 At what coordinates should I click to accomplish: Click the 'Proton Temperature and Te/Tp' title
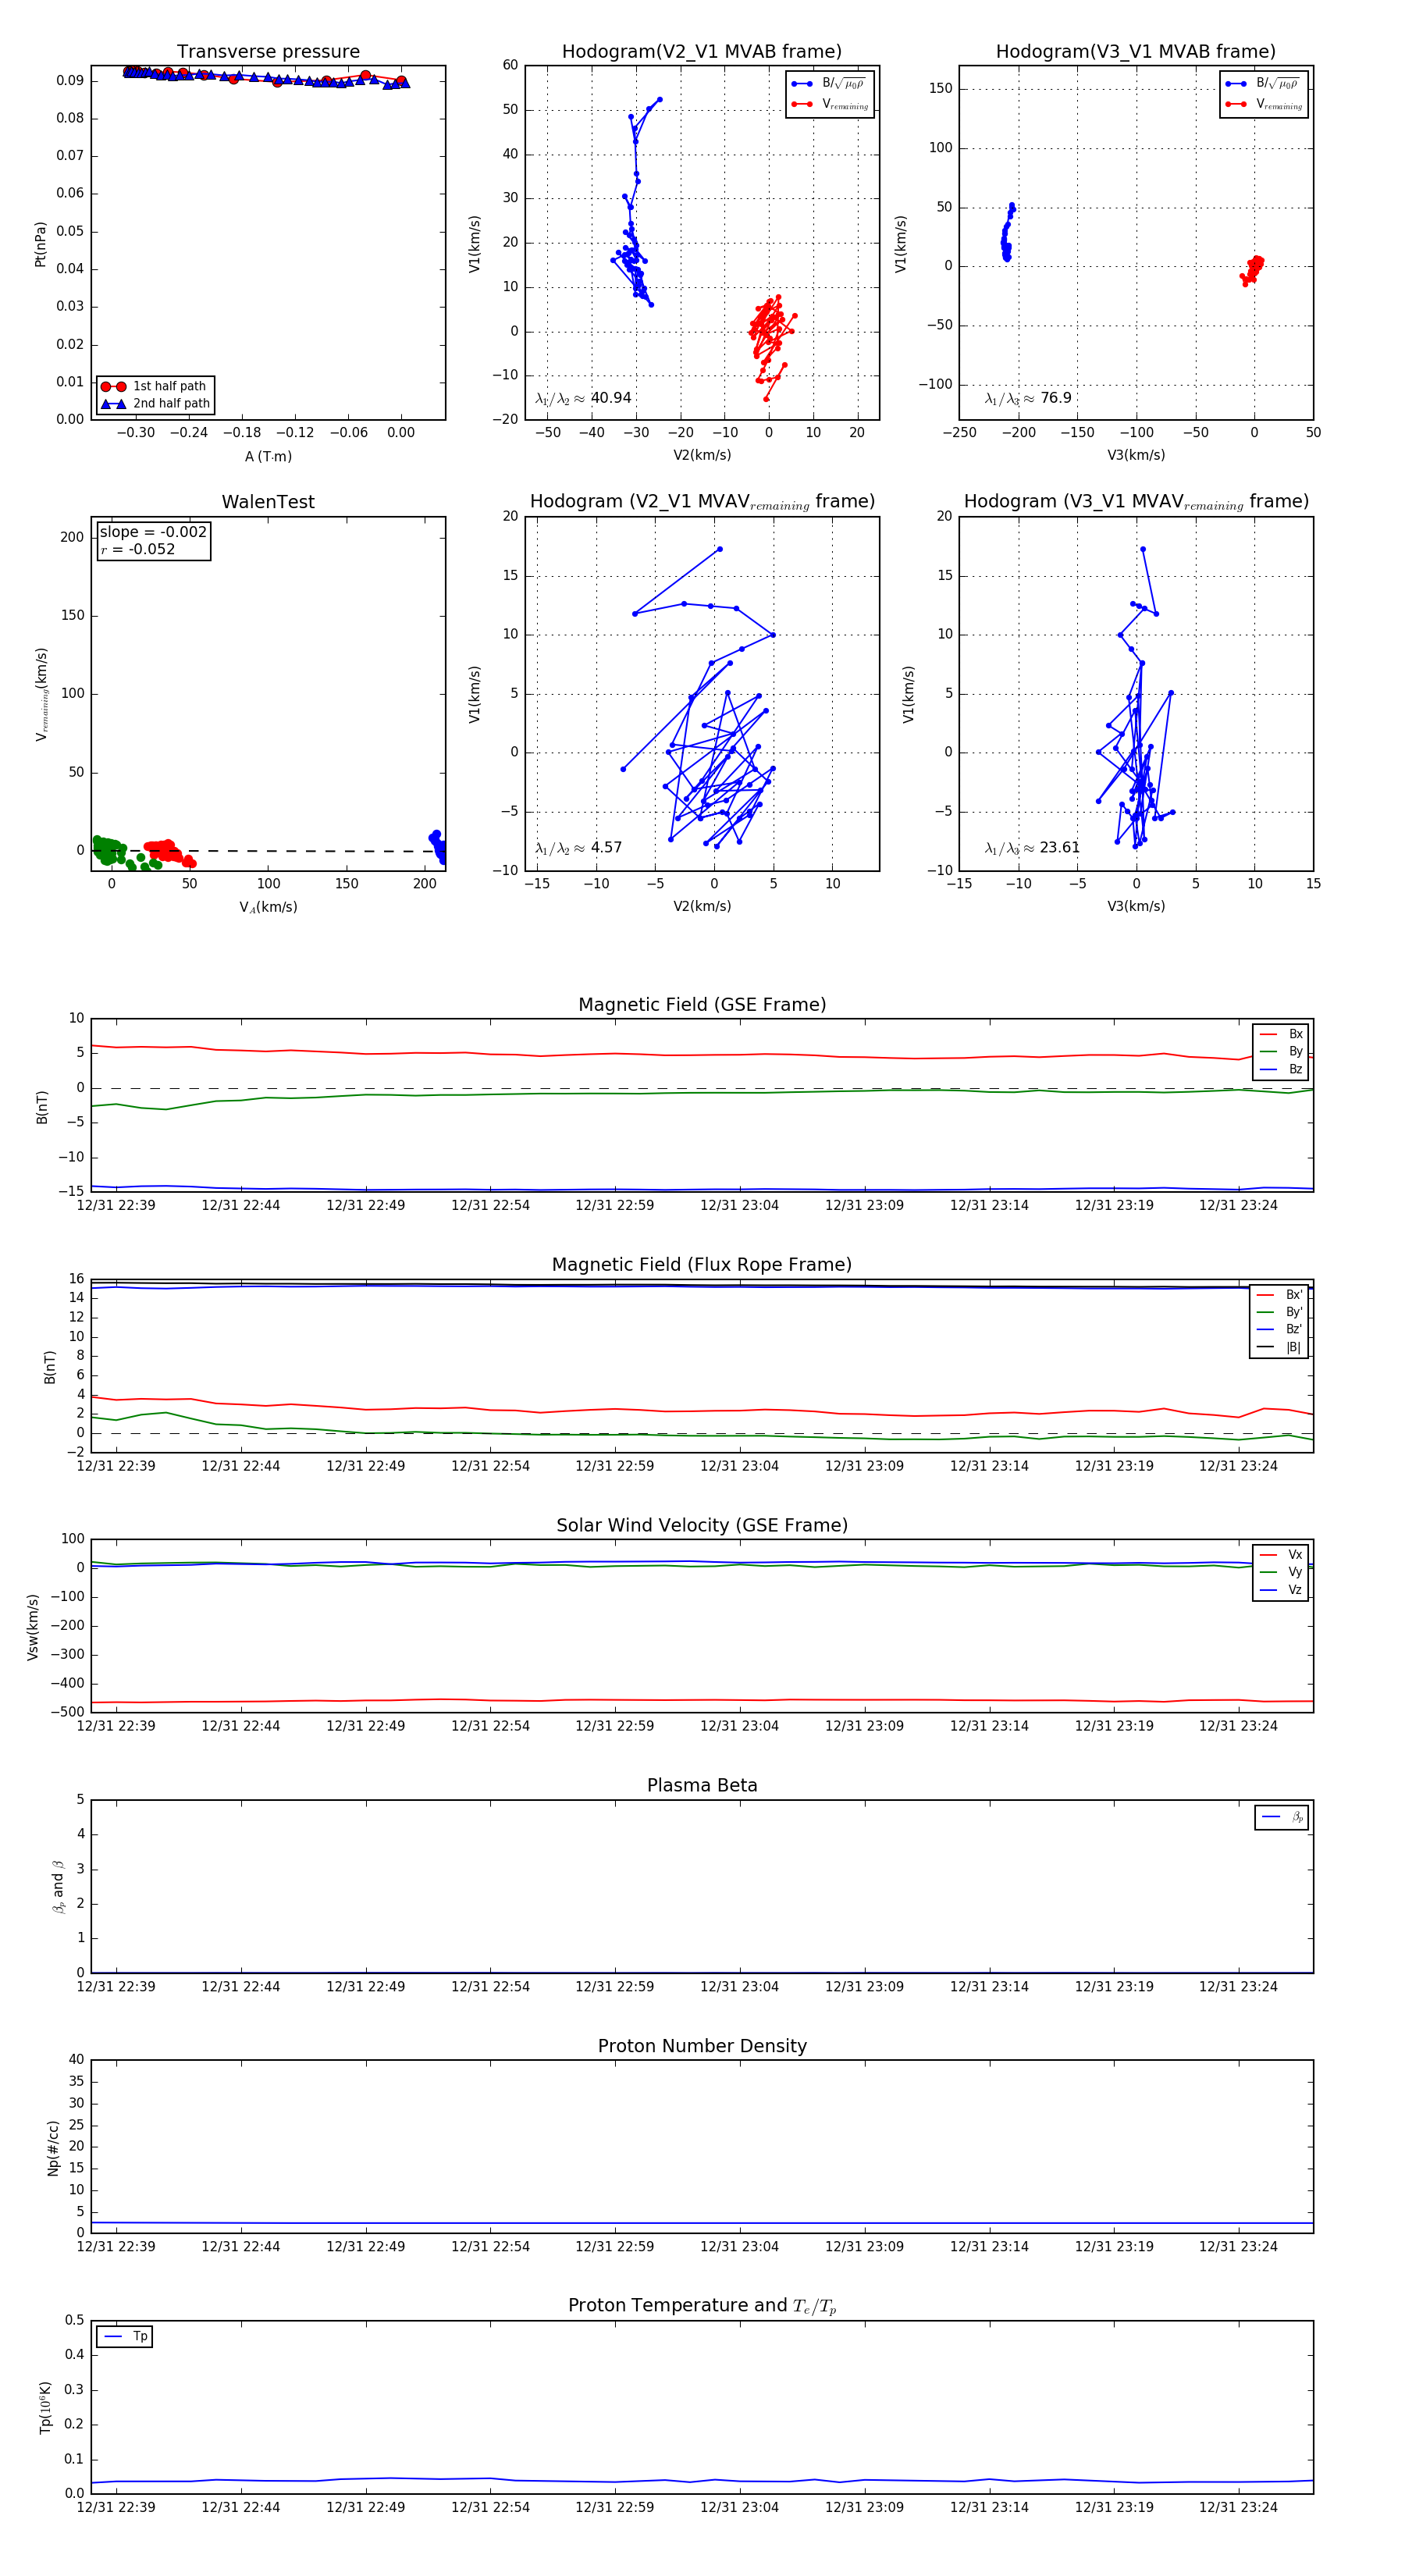pos(702,2306)
